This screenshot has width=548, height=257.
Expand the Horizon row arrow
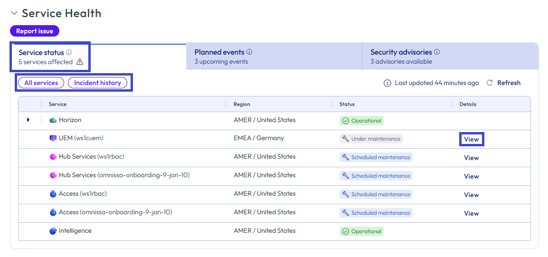pyautogui.click(x=28, y=120)
